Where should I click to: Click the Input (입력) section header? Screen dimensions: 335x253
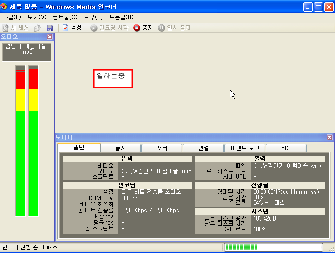pyautogui.click(x=127, y=158)
